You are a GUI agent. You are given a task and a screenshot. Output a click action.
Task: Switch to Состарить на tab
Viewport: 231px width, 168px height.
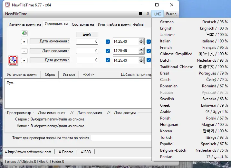(83, 24)
